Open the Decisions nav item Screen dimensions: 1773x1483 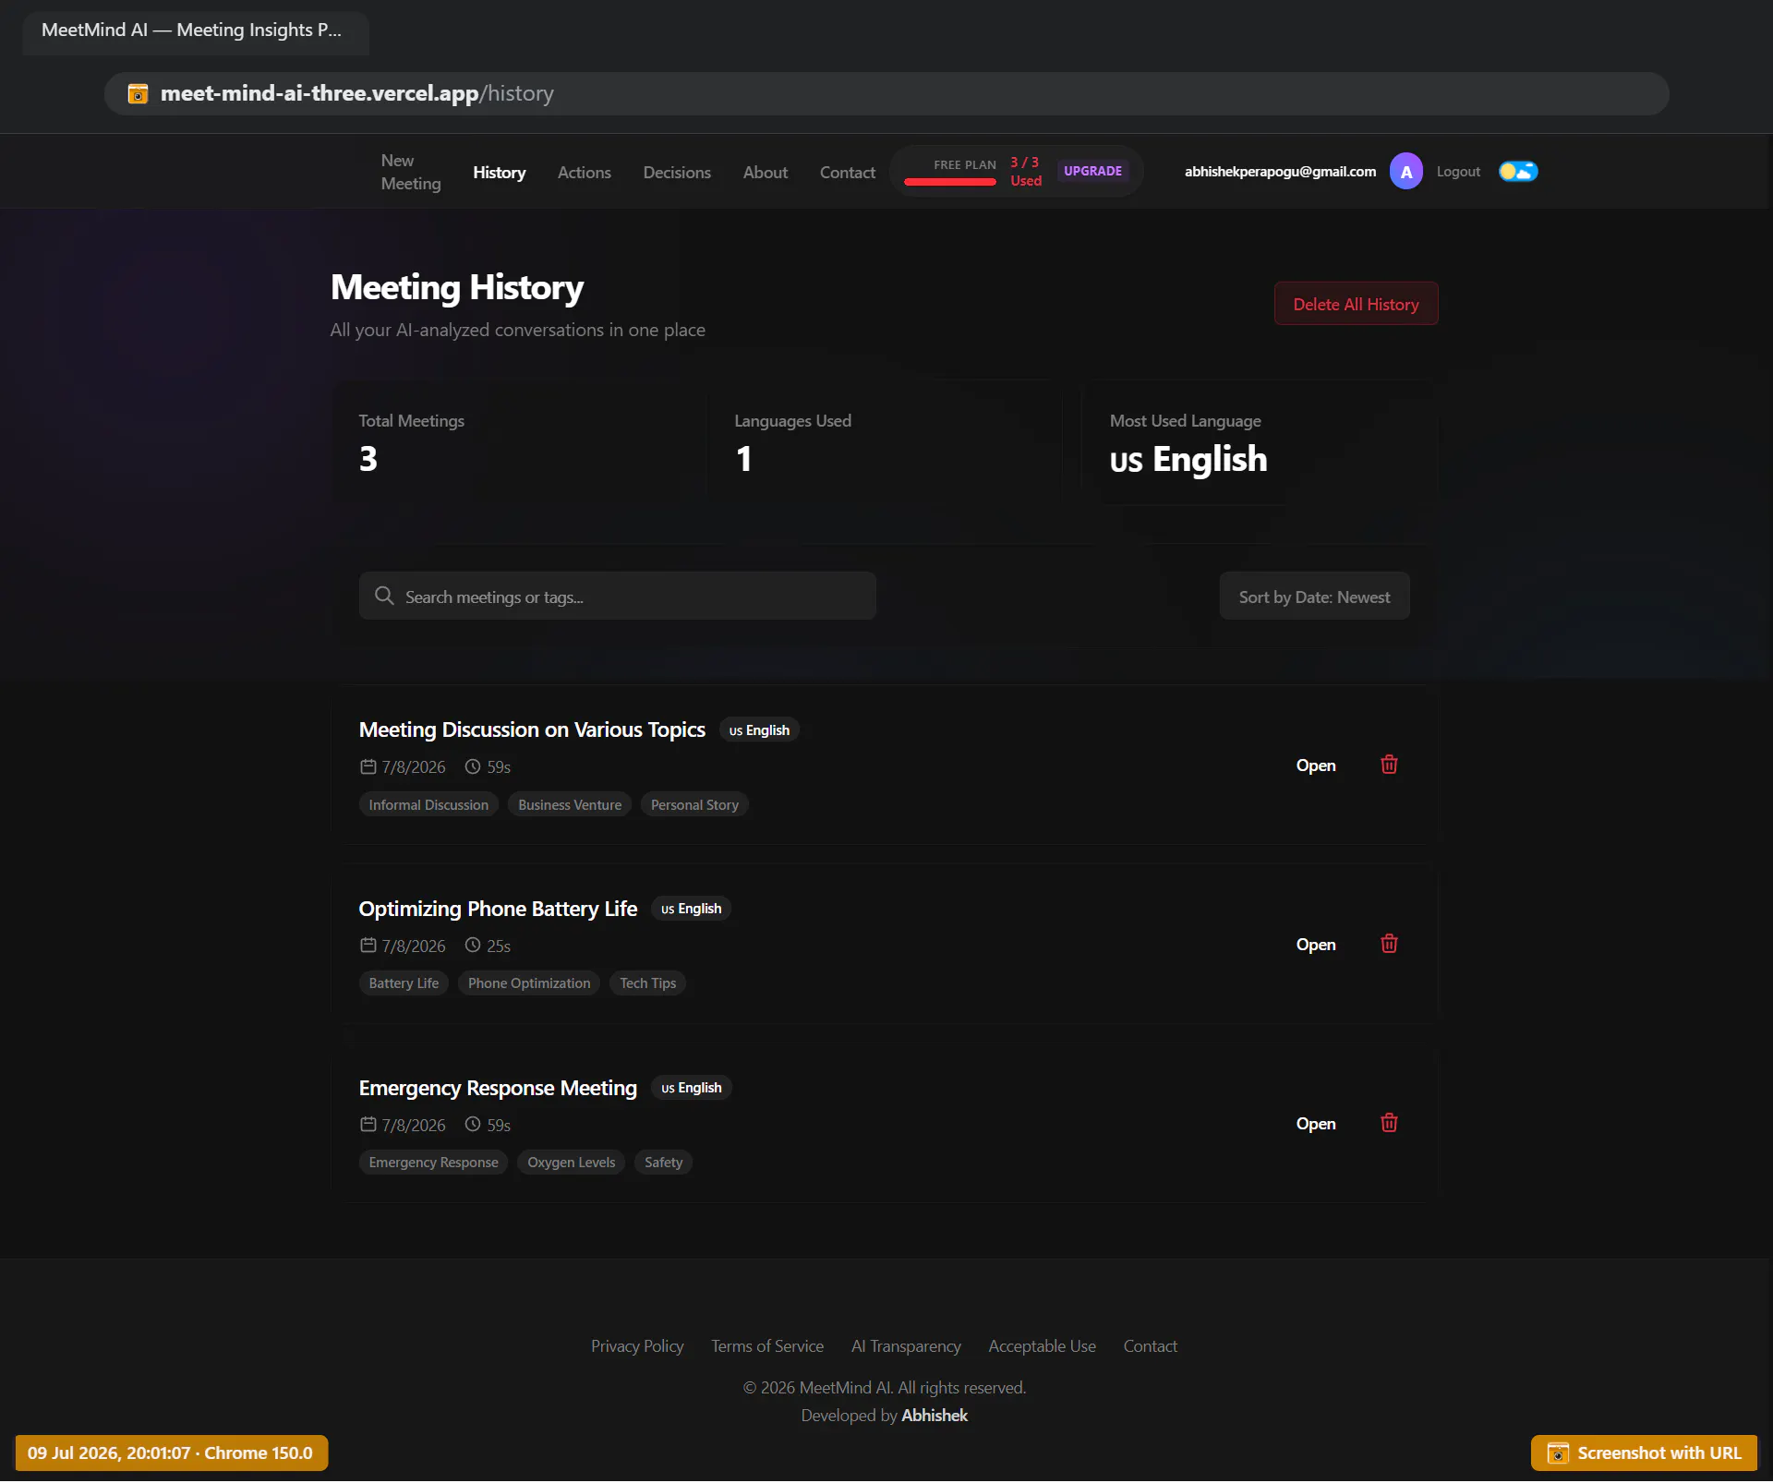(x=677, y=173)
